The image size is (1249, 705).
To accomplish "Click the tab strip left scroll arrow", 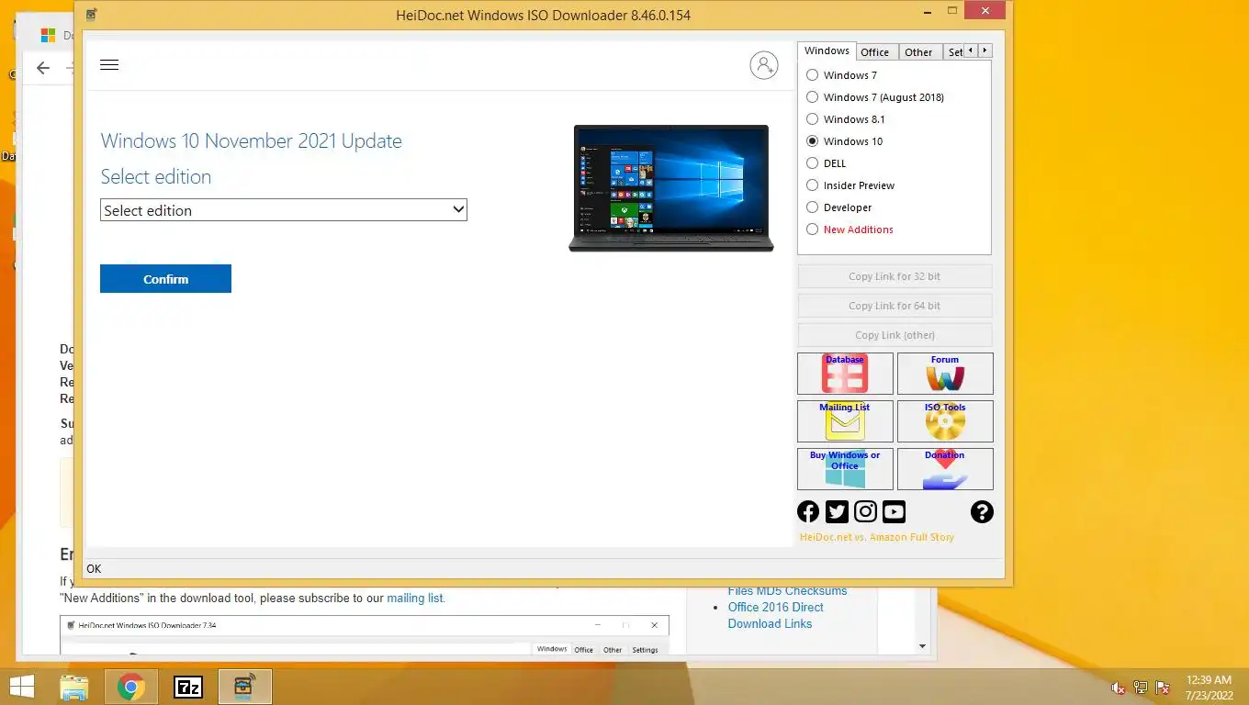I will 971,51.
